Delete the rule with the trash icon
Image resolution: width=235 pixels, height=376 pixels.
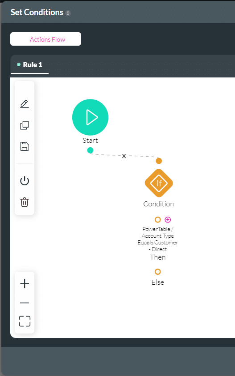tap(25, 202)
